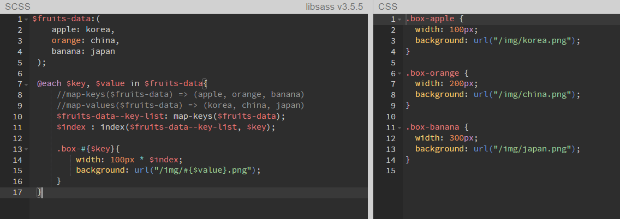The image size is (620, 219).
Task: Click the china.png url in CSS output
Action: (524, 94)
